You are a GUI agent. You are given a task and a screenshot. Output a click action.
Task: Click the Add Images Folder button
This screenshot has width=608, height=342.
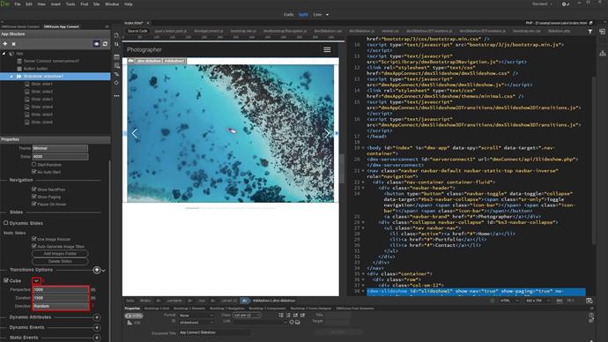(60, 254)
